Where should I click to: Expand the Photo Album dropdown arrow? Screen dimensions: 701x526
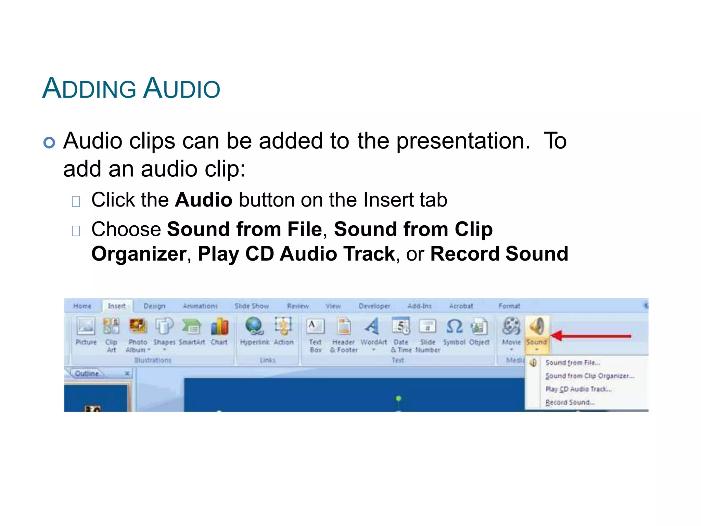[x=149, y=350]
